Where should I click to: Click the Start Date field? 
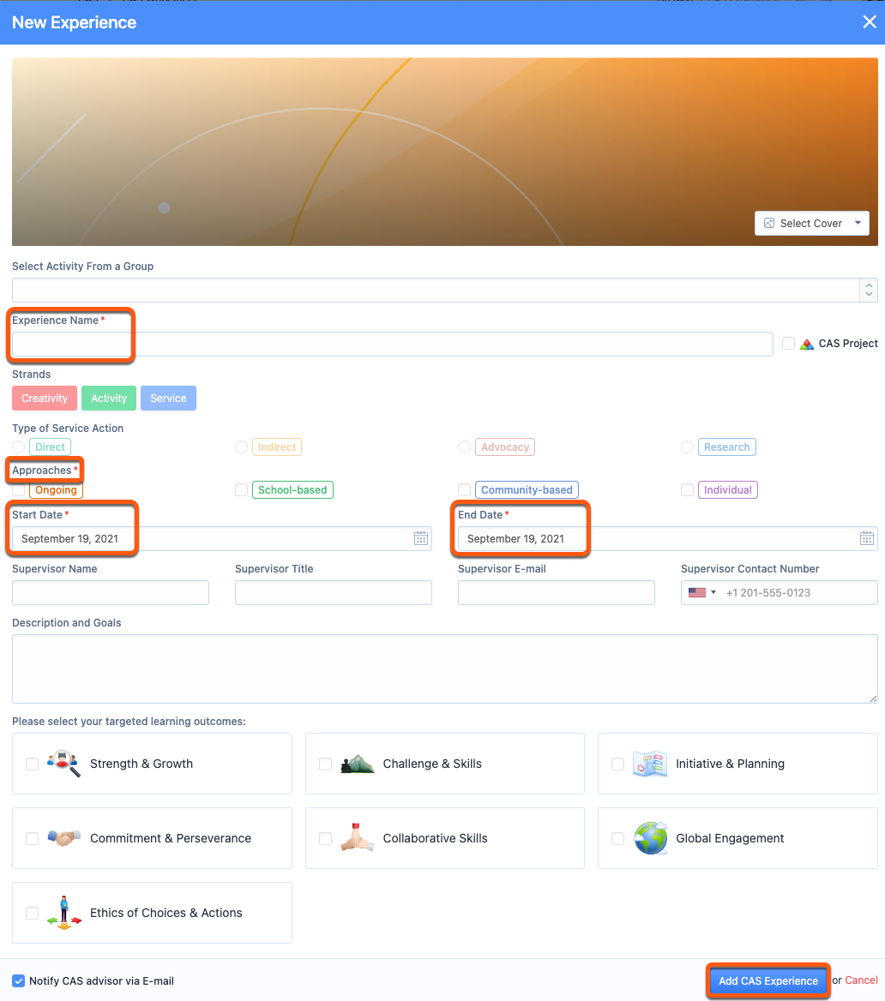(222, 539)
